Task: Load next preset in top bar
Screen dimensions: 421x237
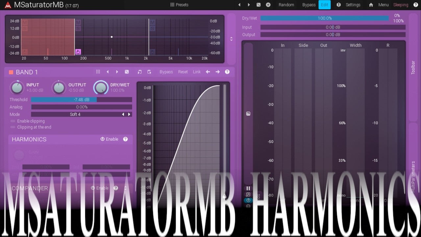Action: click(x=249, y=5)
